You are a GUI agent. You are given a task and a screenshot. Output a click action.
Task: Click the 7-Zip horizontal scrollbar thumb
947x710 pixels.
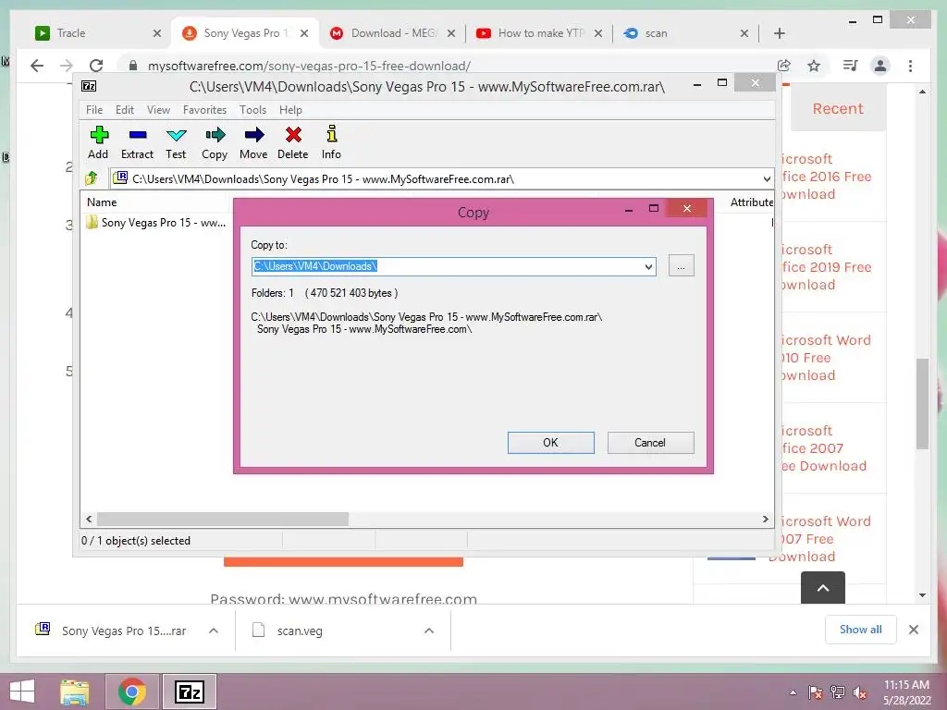coord(223,519)
